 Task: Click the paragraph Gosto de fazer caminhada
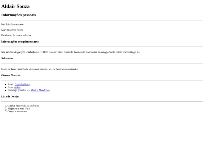pos(40,69)
